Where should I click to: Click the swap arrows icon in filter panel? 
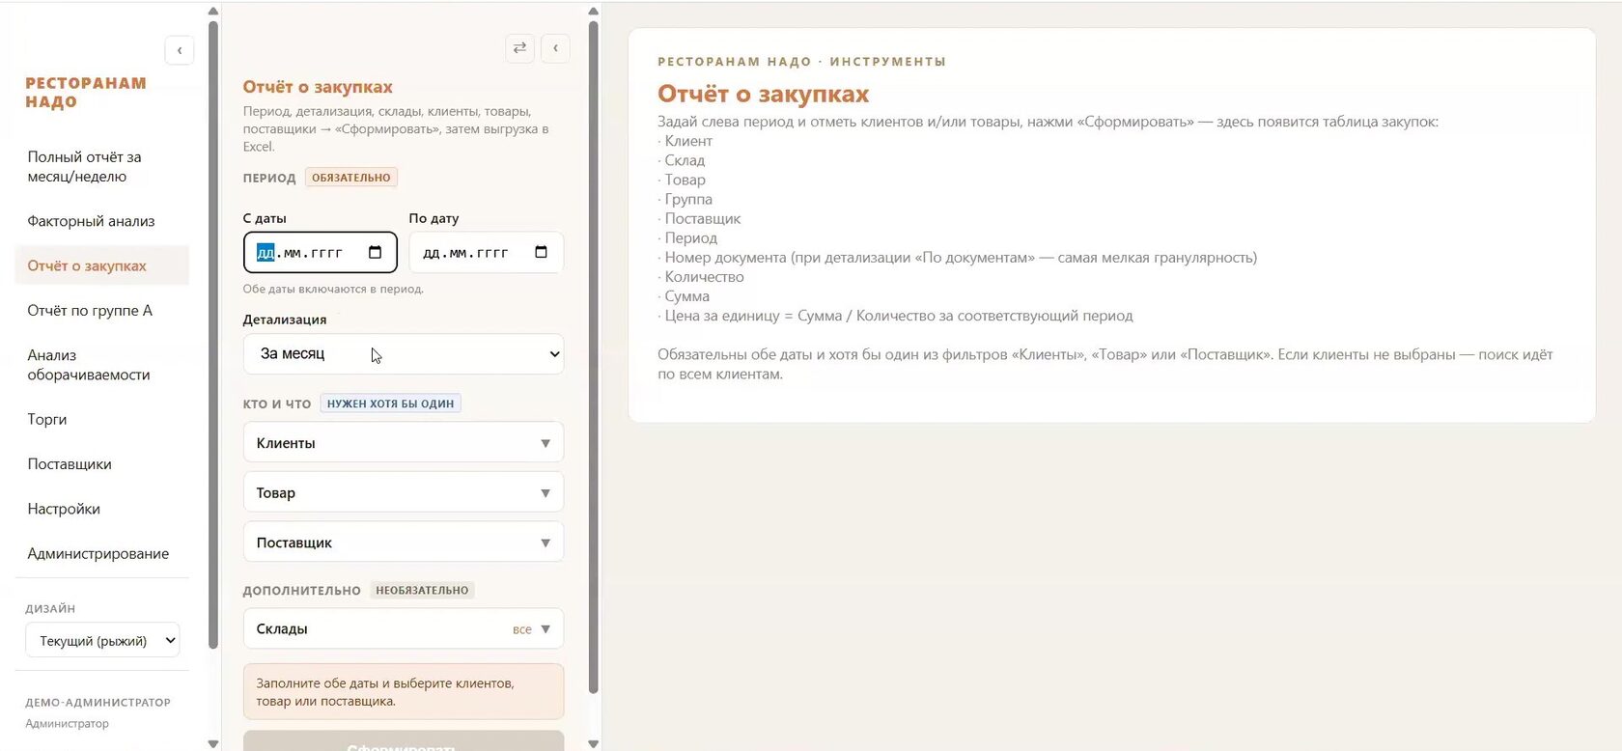click(x=519, y=48)
